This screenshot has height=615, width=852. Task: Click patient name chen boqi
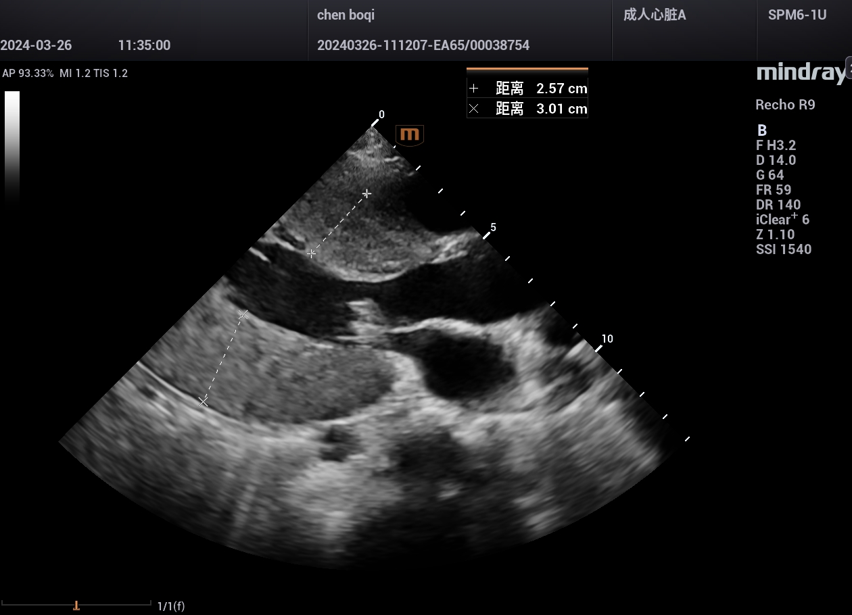click(346, 15)
